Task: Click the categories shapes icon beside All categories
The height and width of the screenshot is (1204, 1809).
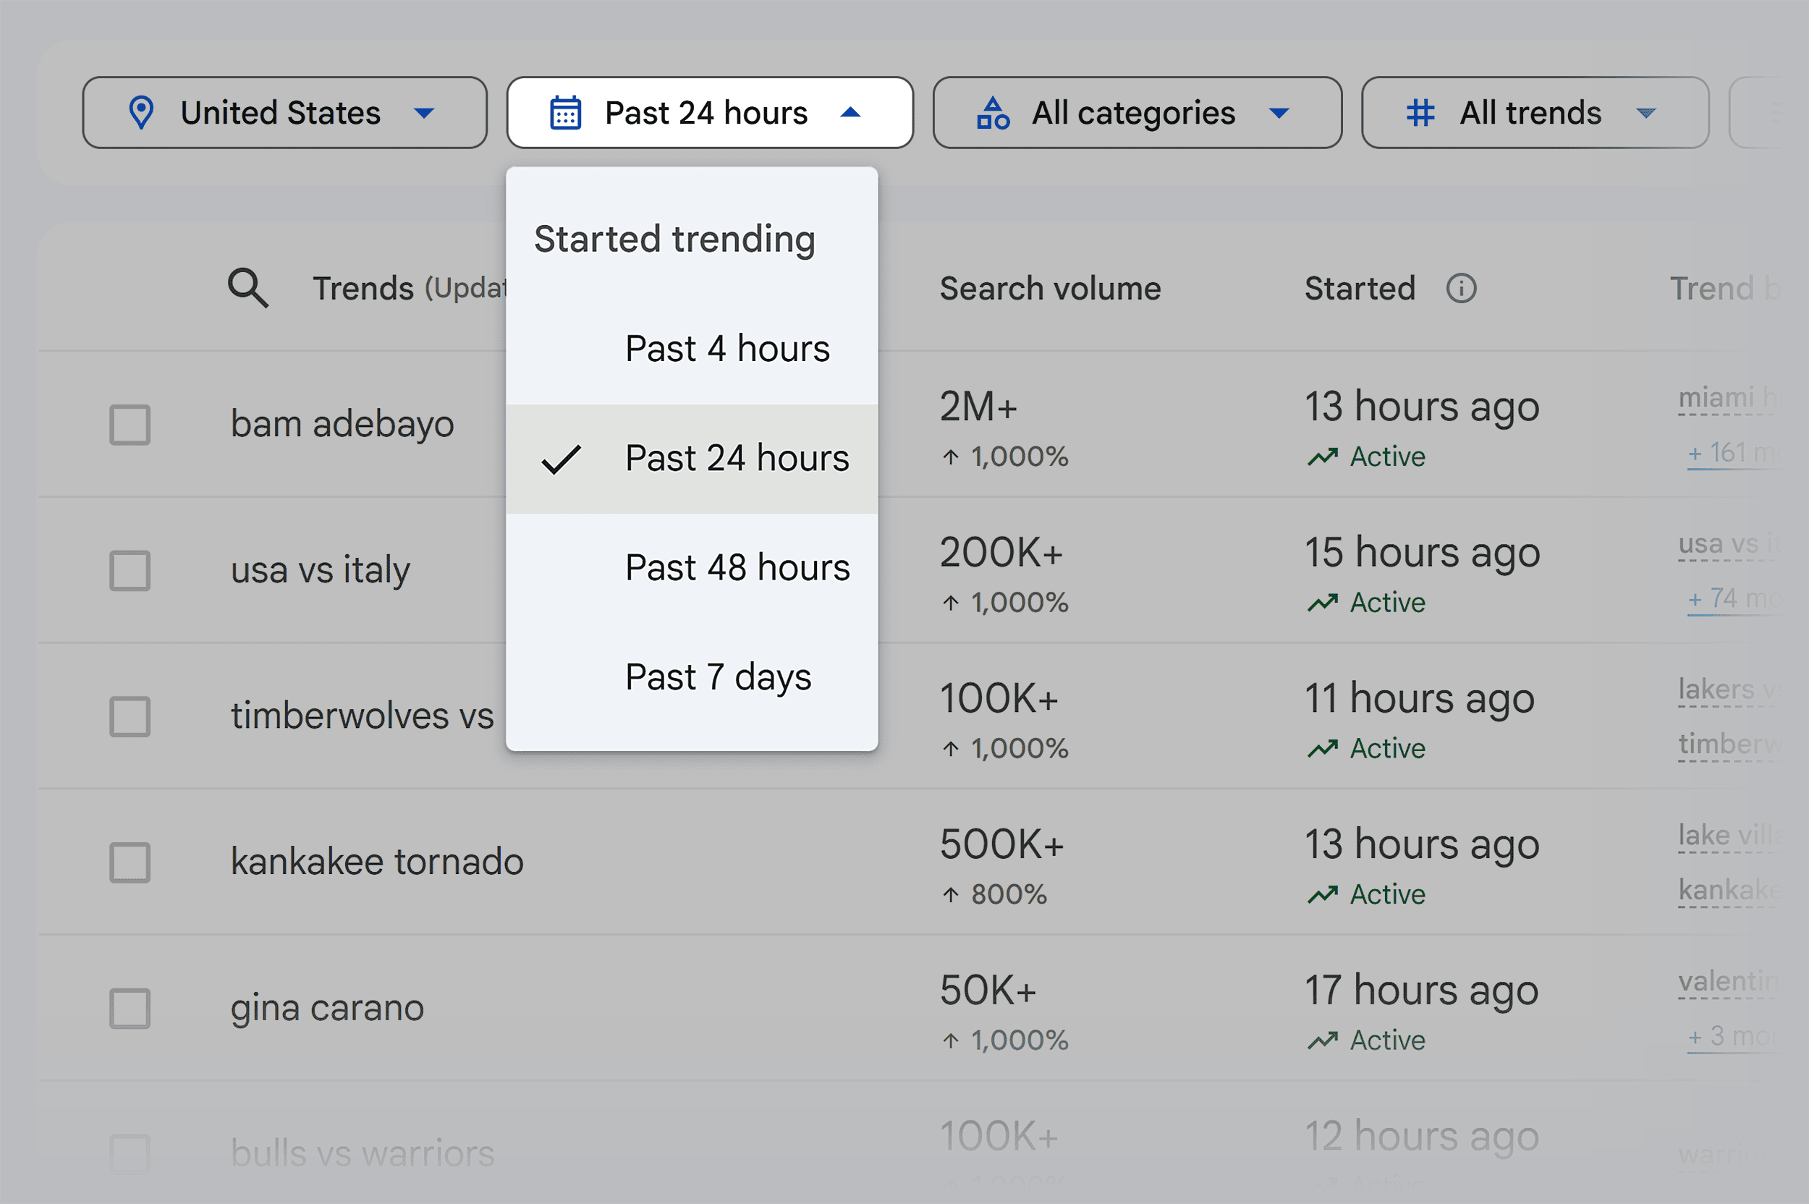Action: (x=992, y=112)
